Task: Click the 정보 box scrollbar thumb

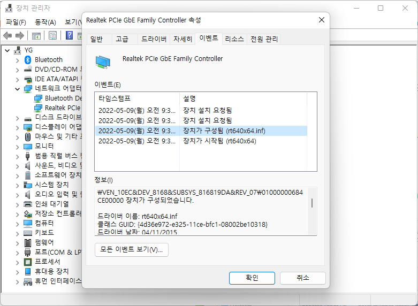Action: [312, 203]
